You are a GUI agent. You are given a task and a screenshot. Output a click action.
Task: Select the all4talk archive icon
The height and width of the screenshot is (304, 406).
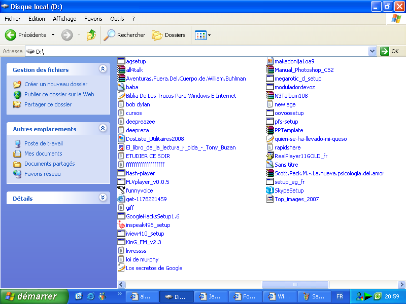(x=121, y=70)
